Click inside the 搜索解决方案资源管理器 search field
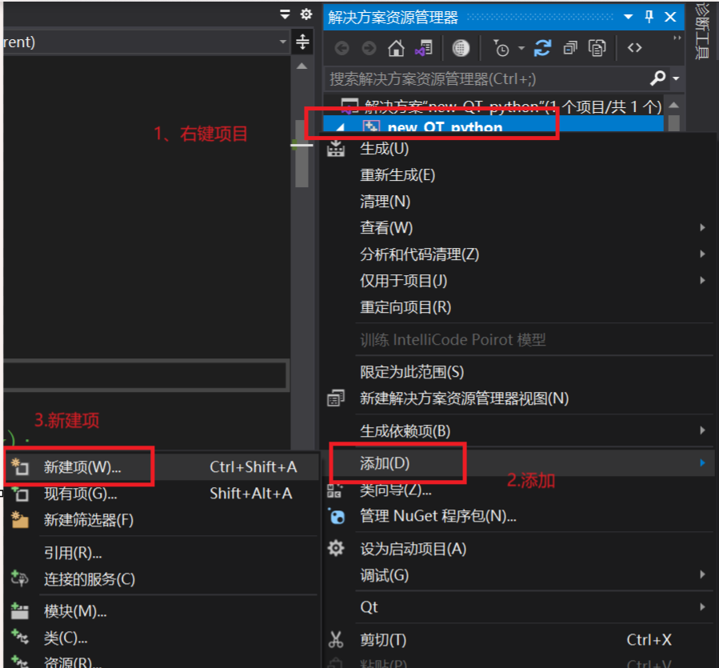Image resolution: width=719 pixels, height=668 pixels. (480, 78)
